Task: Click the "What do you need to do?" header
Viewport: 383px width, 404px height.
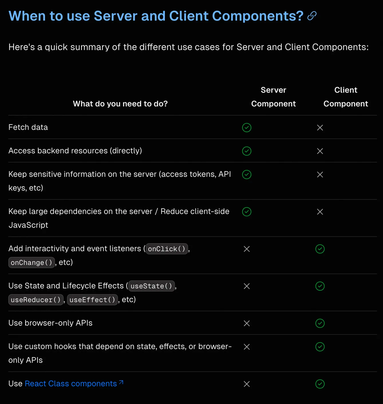Action: pyautogui.click(x=120, y=104)
